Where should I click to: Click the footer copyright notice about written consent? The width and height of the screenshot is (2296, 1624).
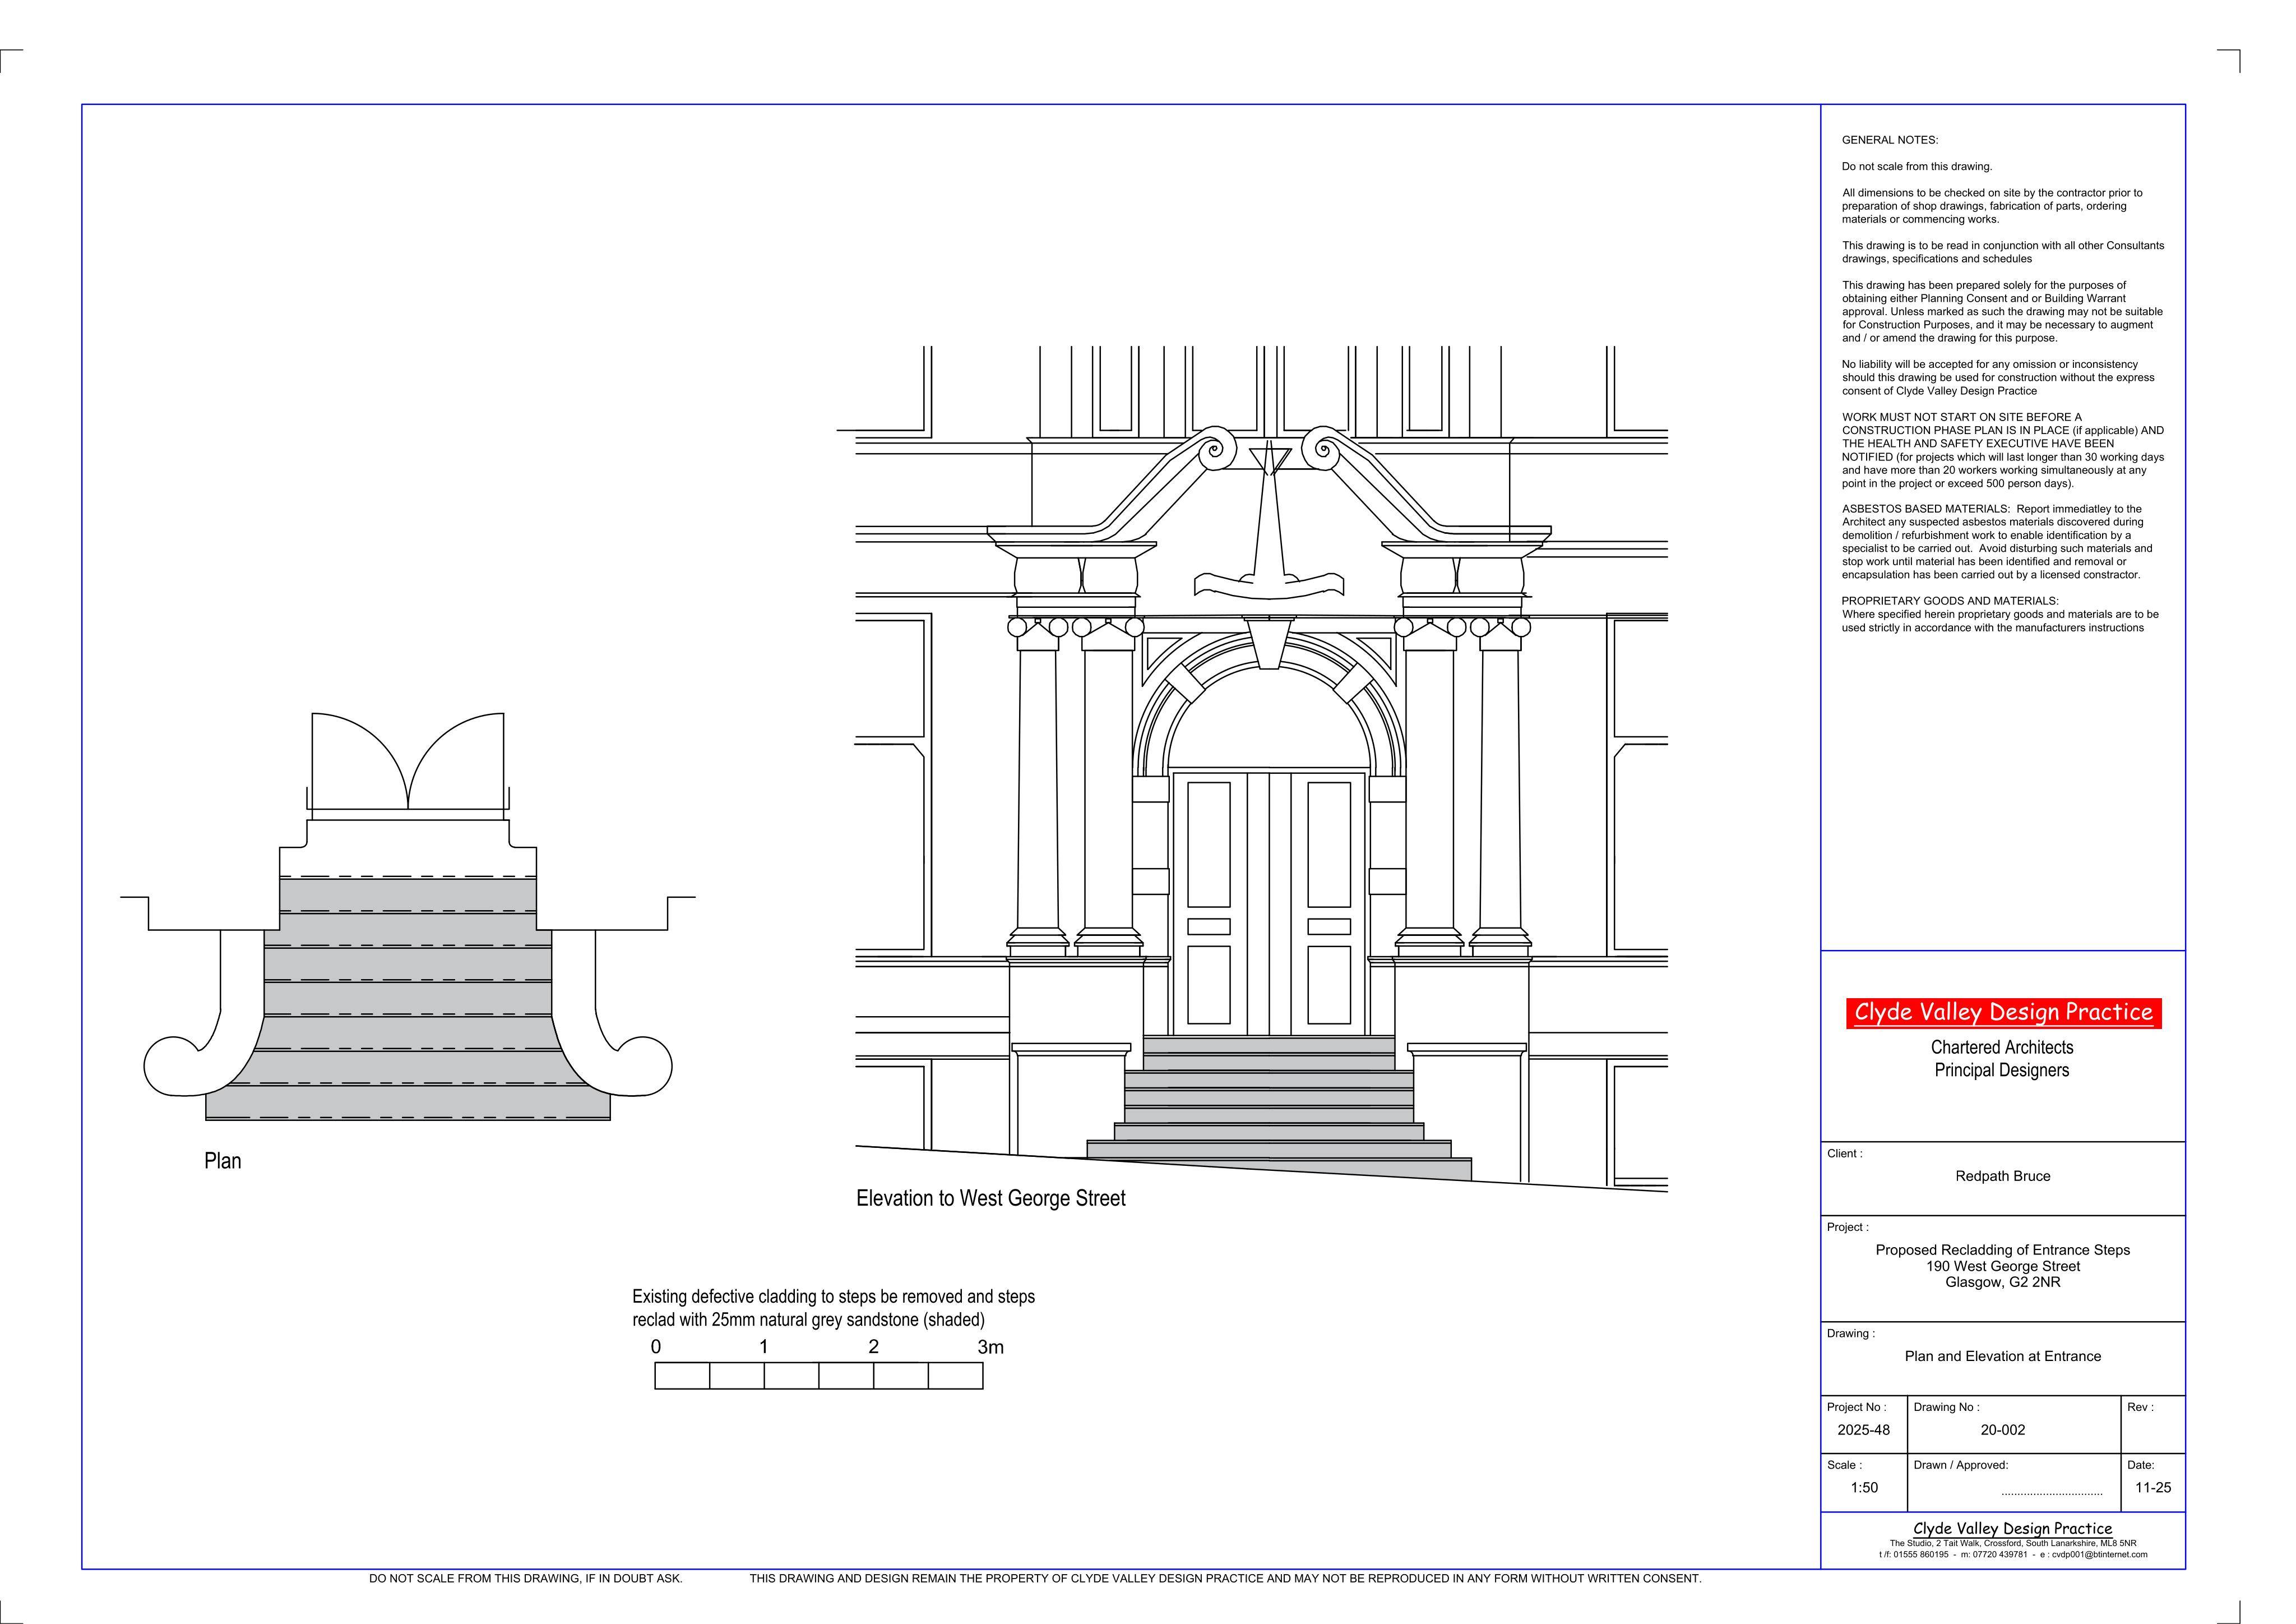click(1226, 1578)
